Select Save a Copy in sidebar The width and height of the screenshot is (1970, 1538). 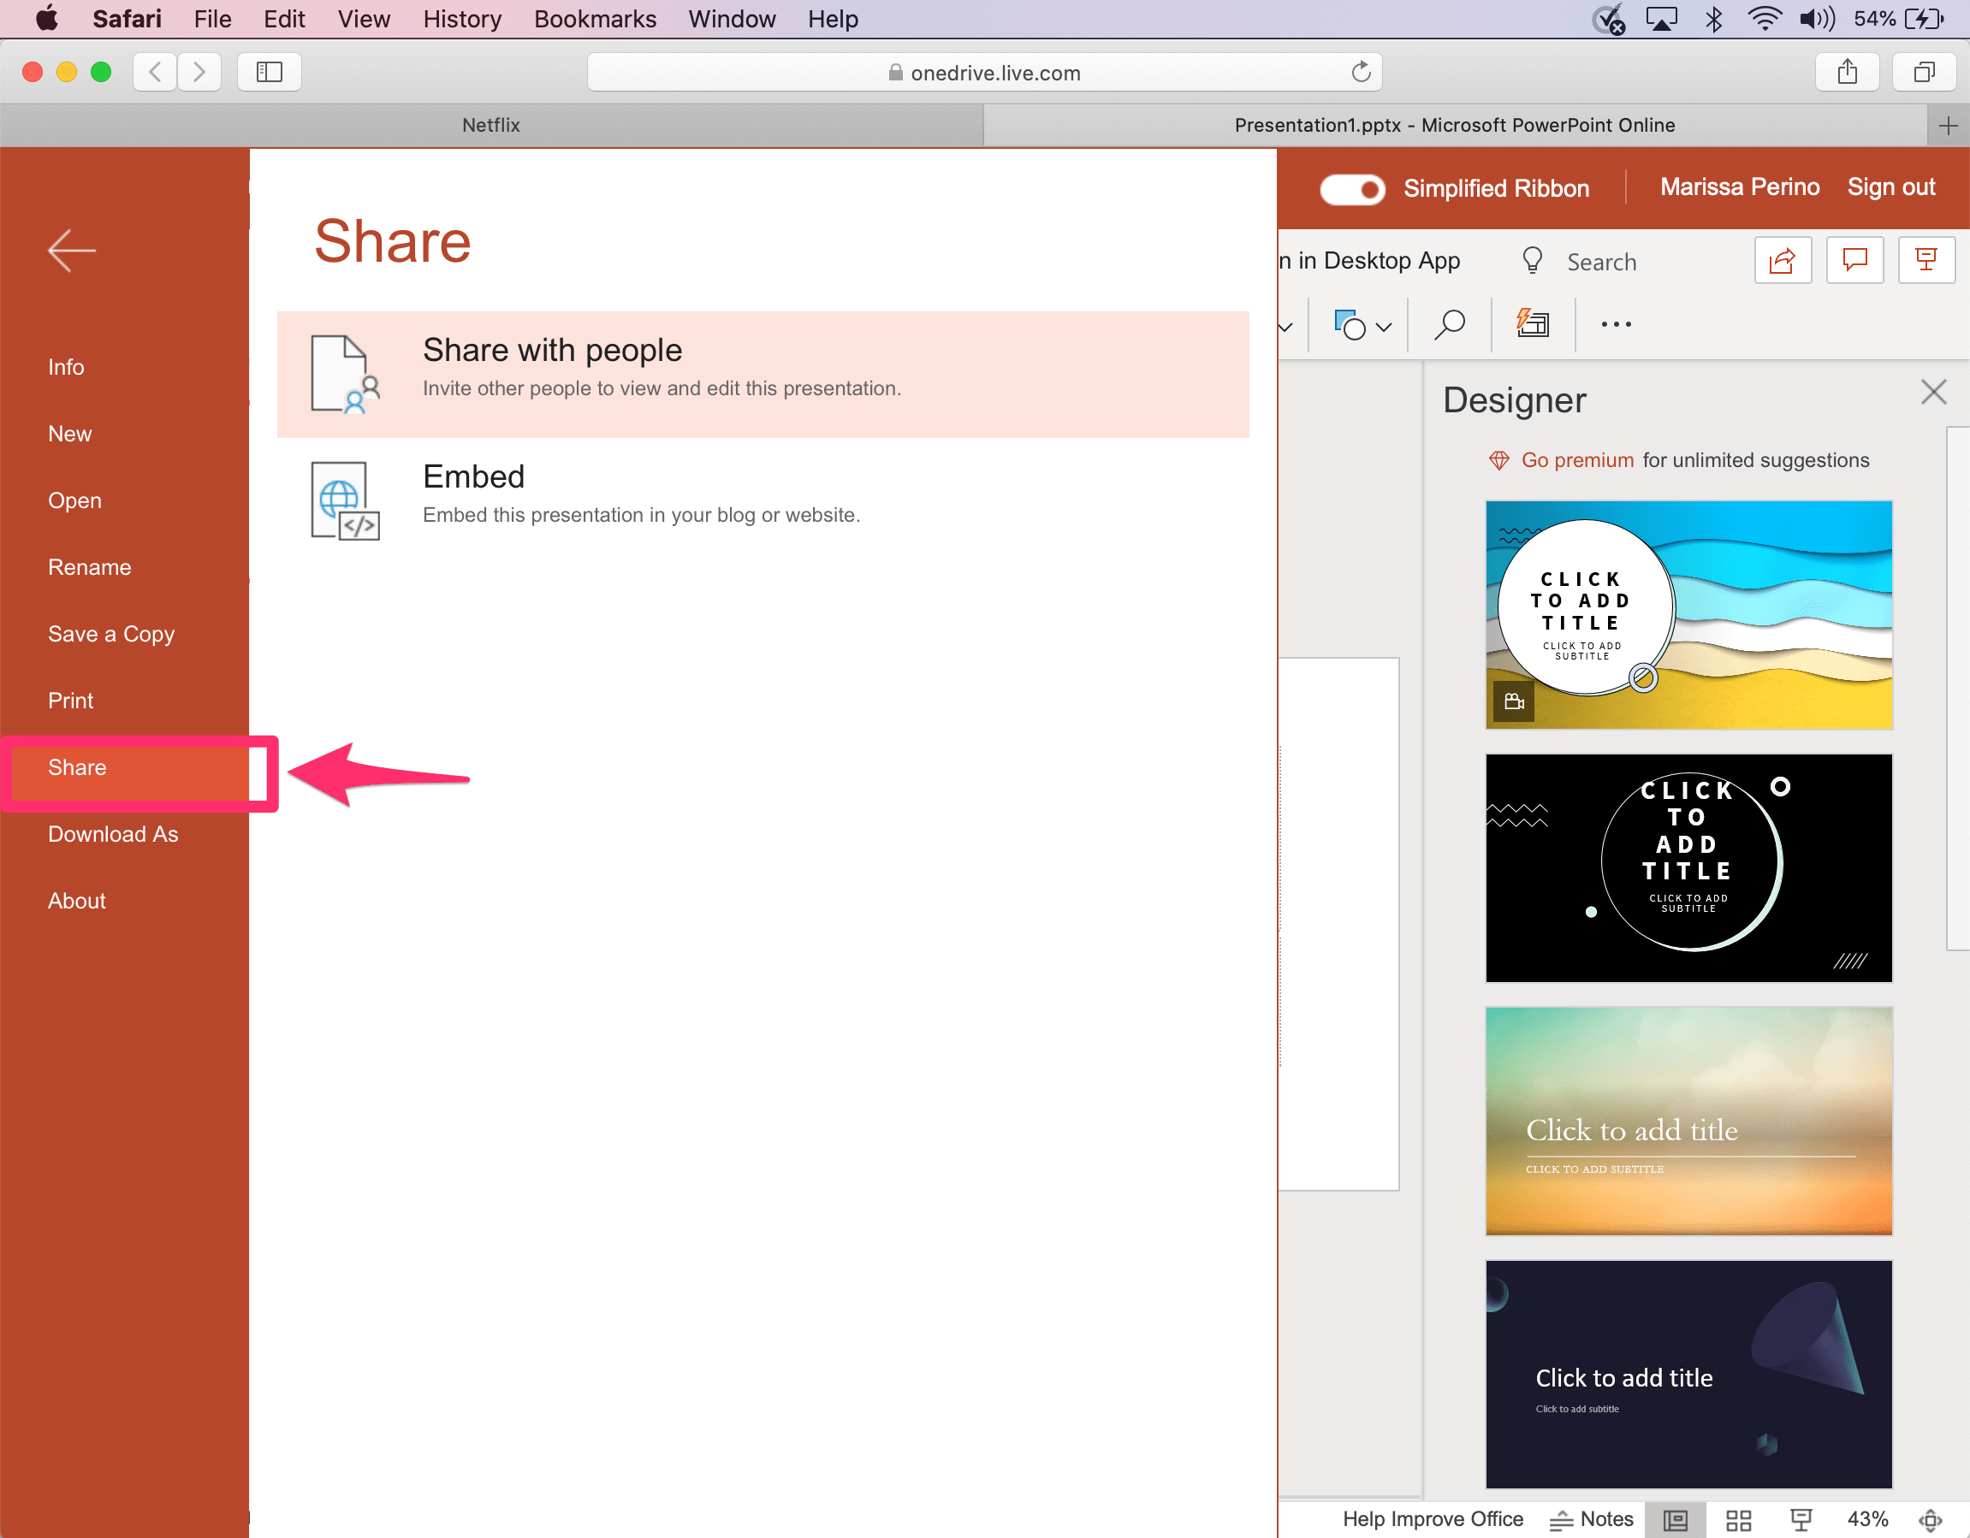[x=111, y=634]
